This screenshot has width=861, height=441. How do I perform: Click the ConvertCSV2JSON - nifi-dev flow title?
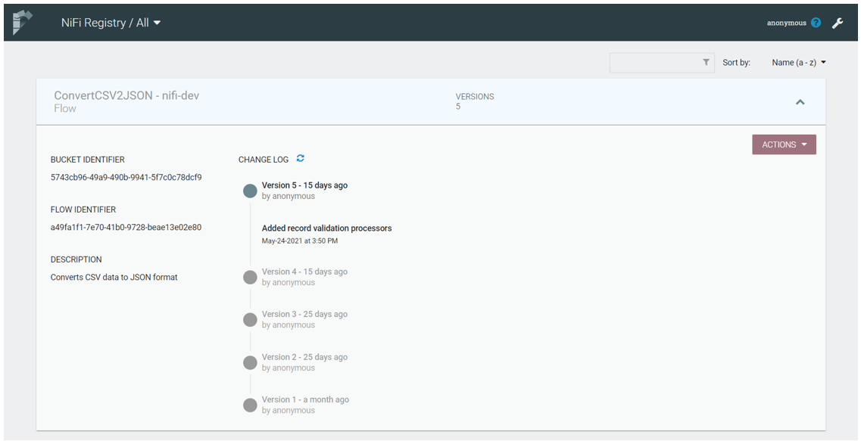pyautogui.click(x=126, y=95)
